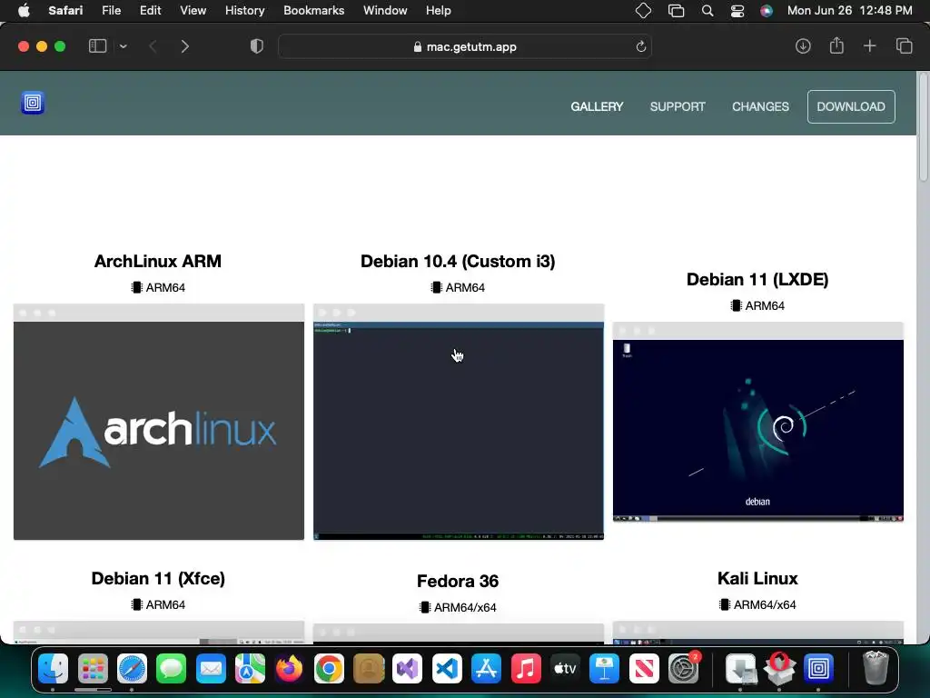Open the privacy report shield icon
The height and width of the screenshot is (698, 930).
pos(257,46)
